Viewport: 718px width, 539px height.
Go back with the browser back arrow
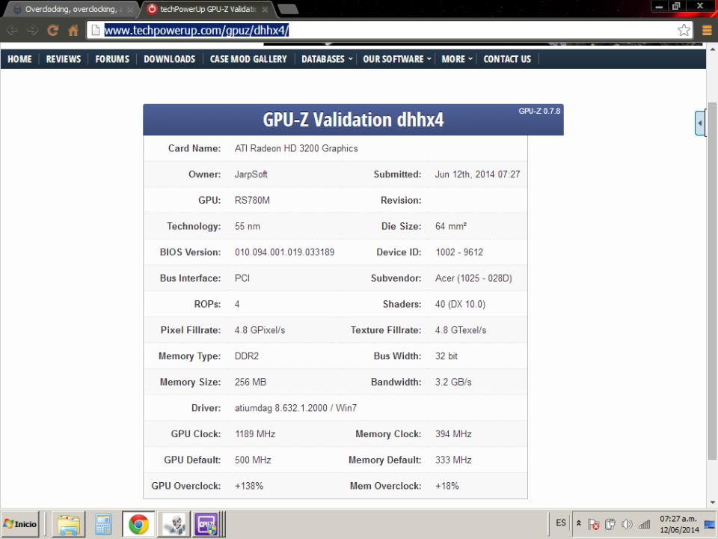tap(12, 31)
